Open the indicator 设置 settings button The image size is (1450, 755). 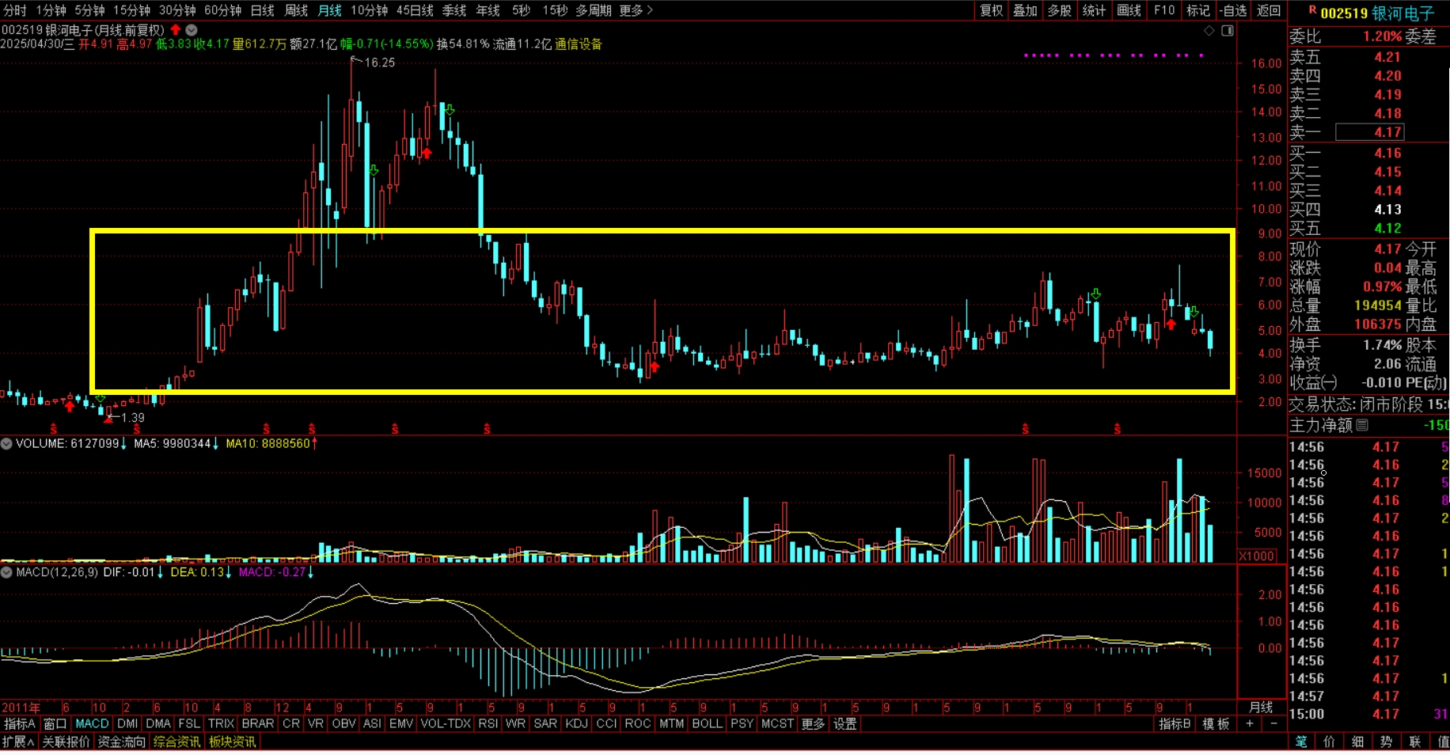click(x=845, y=724)
